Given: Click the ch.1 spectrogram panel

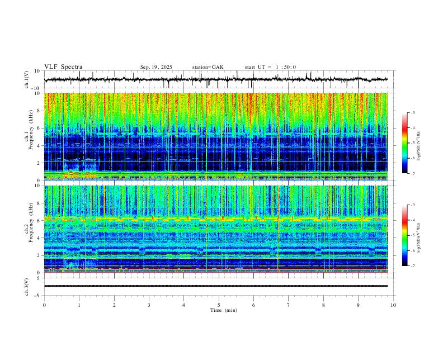Looking at the screenshot, I should [216, 136].
